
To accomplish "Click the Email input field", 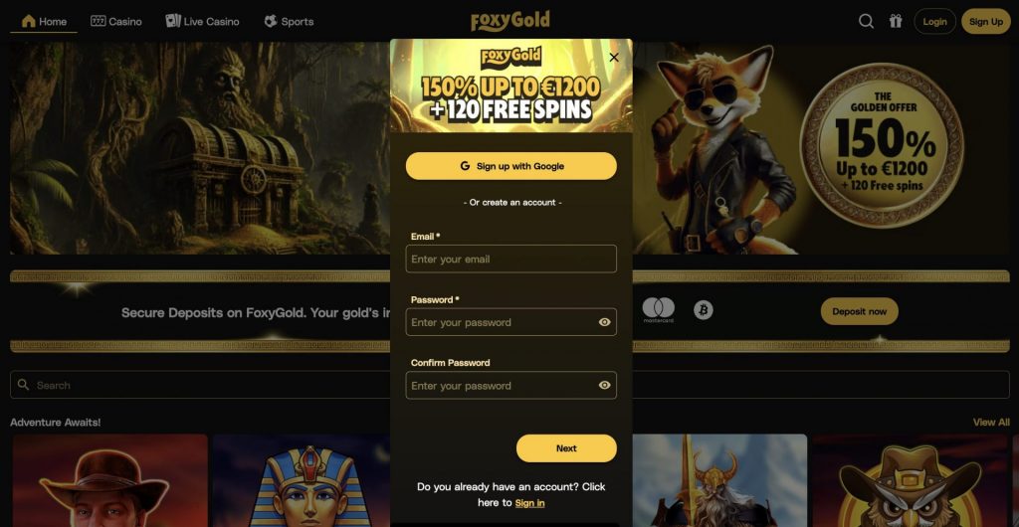I will [510, 259].
